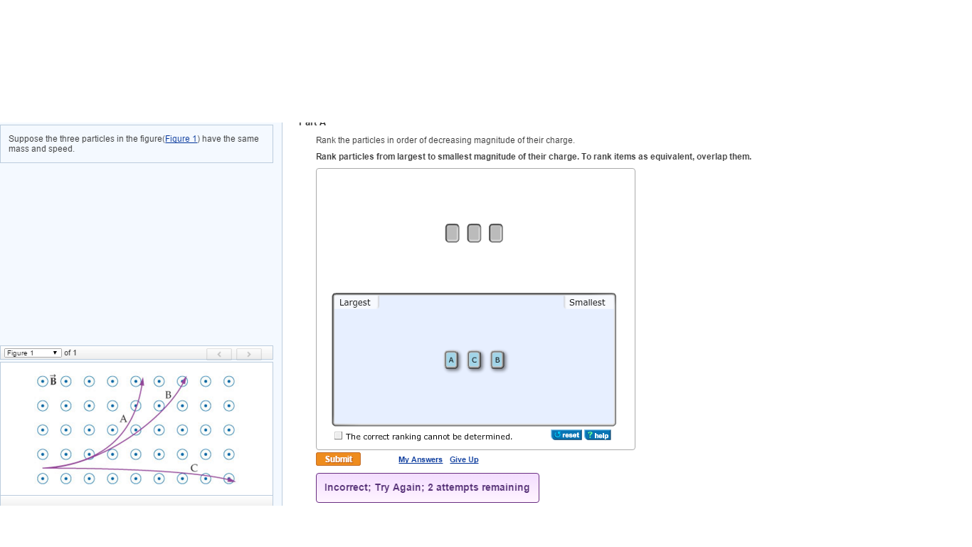Click the 'Incorrect; Try Again' feedback box

[x=427, y=487]
